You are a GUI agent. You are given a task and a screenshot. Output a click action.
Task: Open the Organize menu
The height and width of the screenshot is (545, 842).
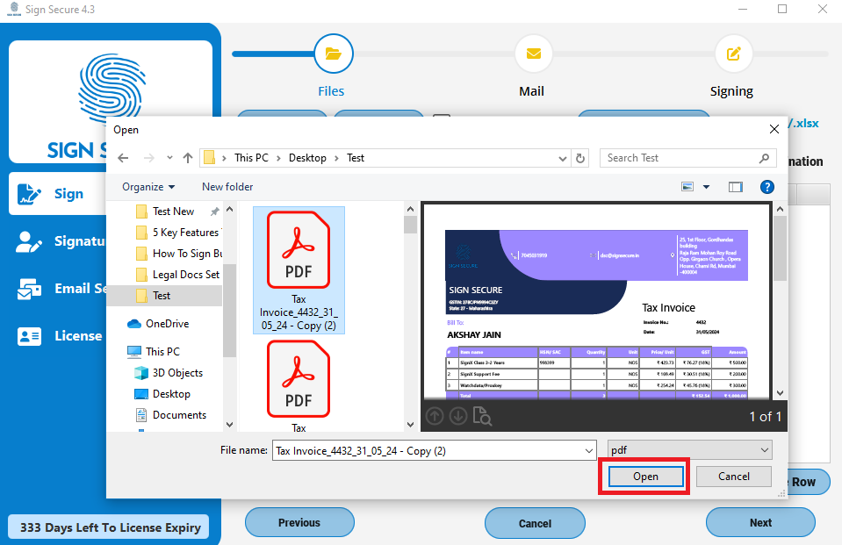coord(148,187)
